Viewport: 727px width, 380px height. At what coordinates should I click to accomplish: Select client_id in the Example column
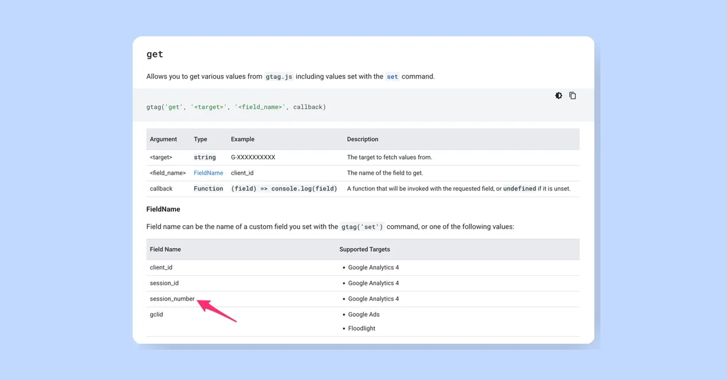[x=242, y=173]
